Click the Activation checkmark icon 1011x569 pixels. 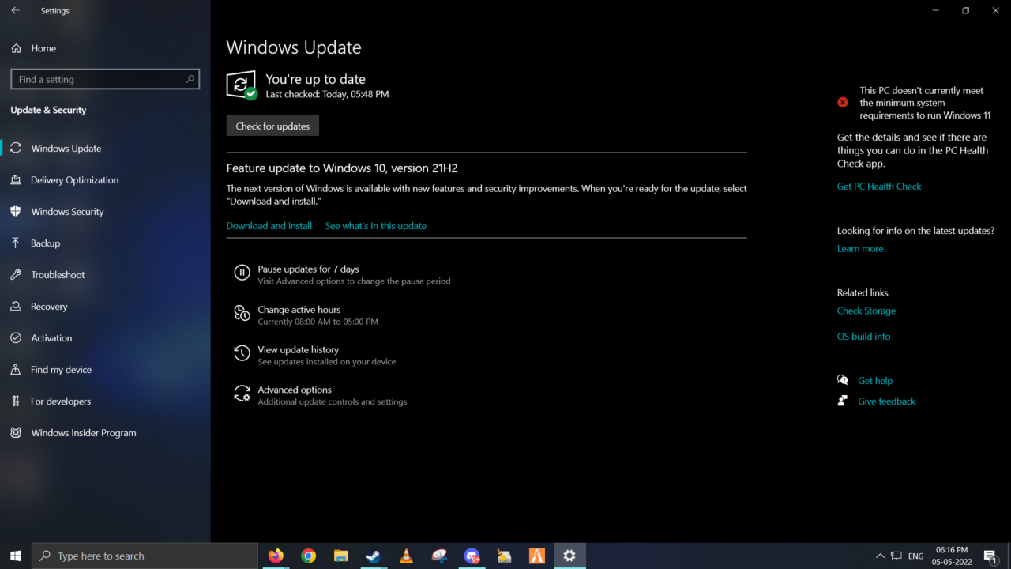16,338
